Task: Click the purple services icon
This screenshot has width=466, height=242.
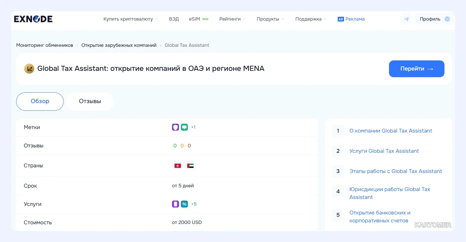Action: [x=176, y=204]
